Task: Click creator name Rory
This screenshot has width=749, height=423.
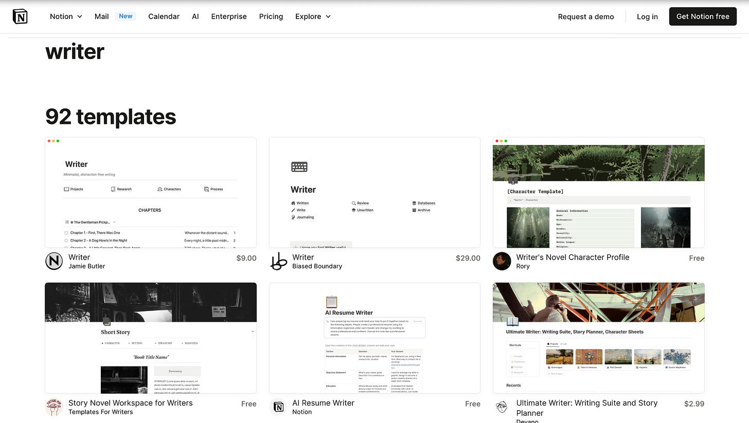Action: 523,266
